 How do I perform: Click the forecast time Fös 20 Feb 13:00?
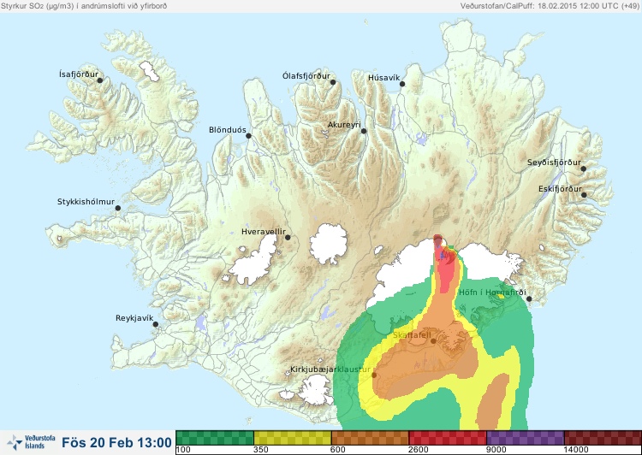[116, 443]
